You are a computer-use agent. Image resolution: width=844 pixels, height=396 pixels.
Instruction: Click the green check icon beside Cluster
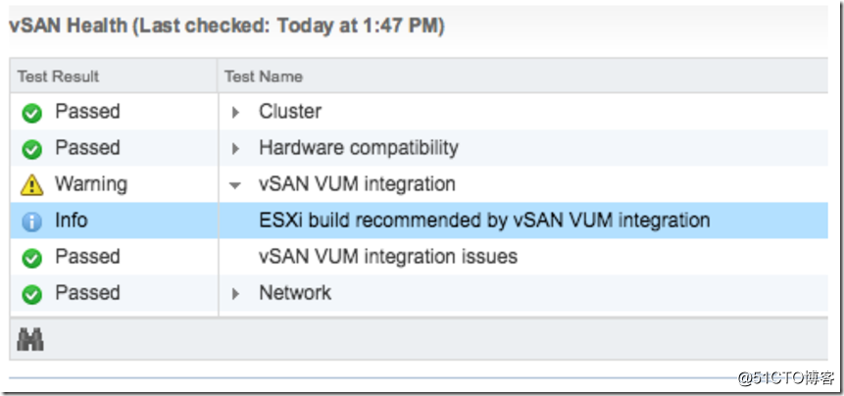[31, 113]
